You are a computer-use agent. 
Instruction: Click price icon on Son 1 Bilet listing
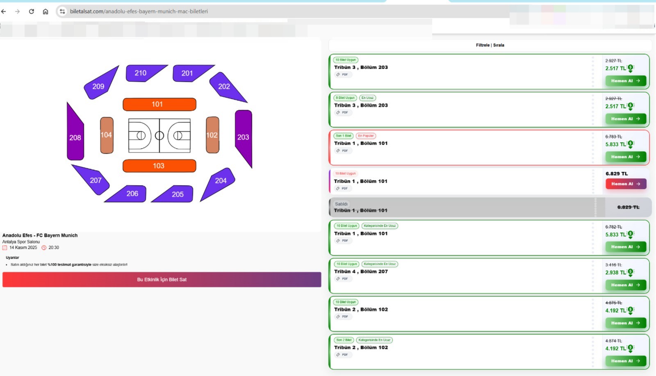(631, 144)
